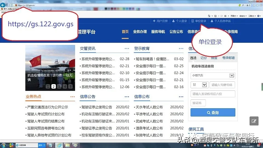This screenshot has width=263, height=148.
Task: Open the 甘 province prefix dropdown
Action: click(x=199, y=85)
